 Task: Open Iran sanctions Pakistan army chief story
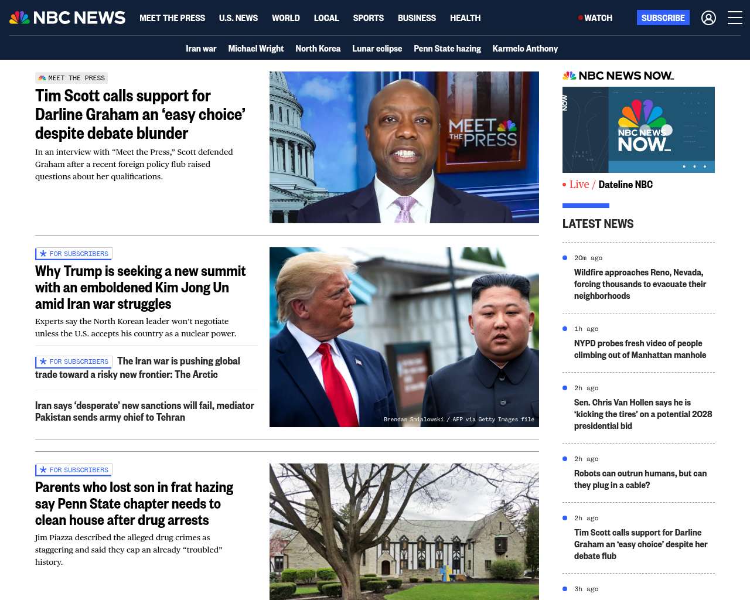(x=145, y=411)
